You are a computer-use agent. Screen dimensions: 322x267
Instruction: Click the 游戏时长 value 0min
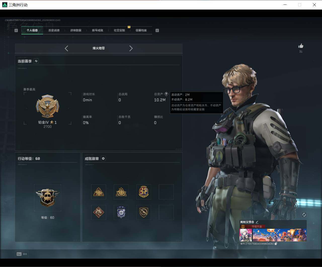click(88, 100)
